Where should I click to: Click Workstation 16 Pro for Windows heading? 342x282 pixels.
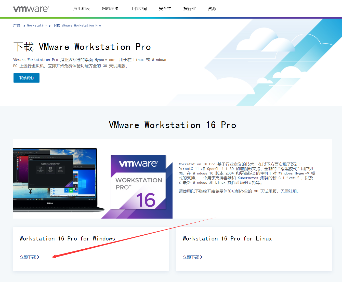click(x=67, y=238)
